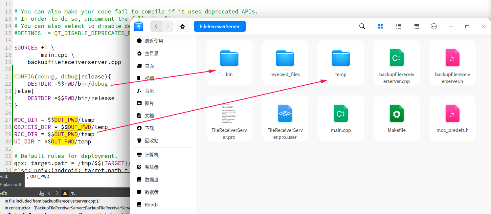The height and width of the screenshot is (214, 491).
Task: Click the home folder button
Action: 183,26
